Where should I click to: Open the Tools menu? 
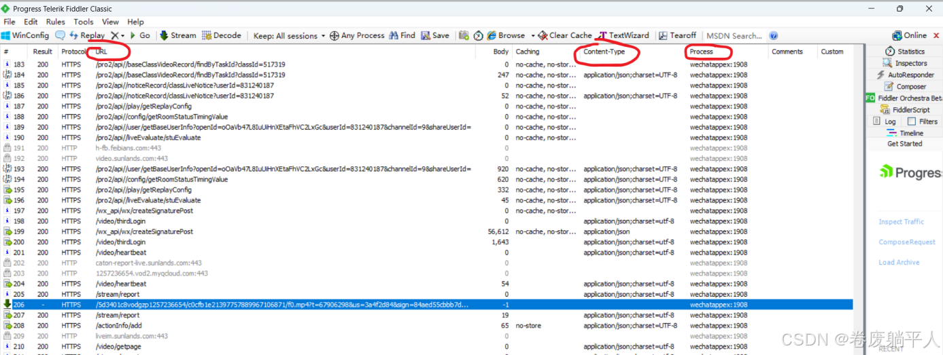pos(84,22)
